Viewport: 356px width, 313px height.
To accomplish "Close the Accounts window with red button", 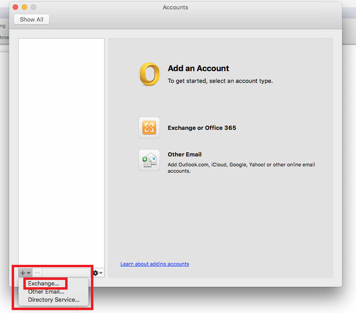I will 15,7.
